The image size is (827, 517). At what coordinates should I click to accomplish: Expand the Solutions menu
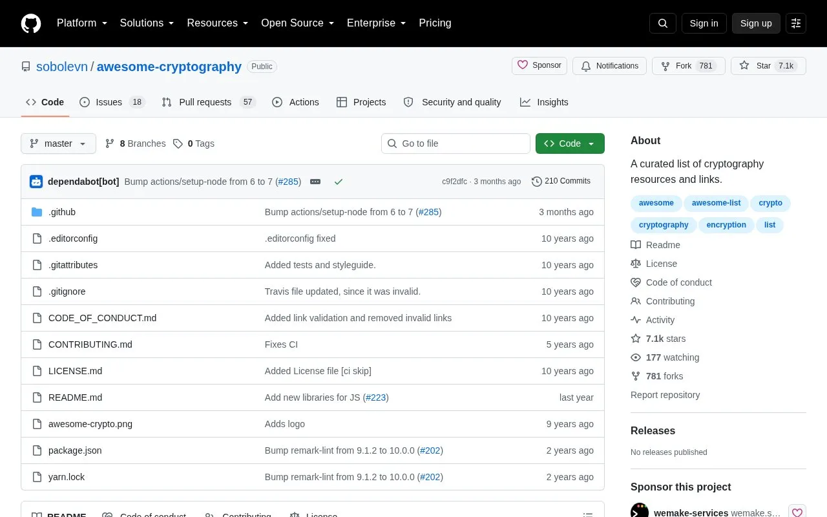[x=147, y=23]
